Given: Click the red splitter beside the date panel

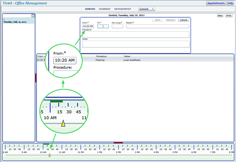Looking at the screenshot, I should [36, 78].
